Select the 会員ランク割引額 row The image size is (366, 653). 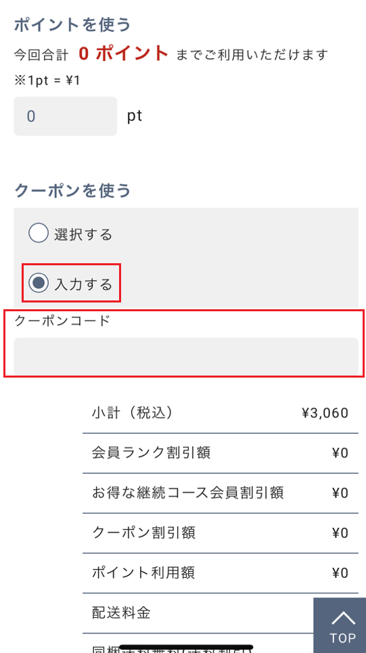click(x=221, y=453)
